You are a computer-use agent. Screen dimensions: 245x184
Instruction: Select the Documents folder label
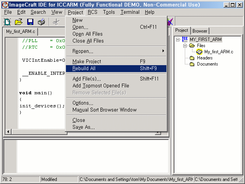pyautogui.click(x=207, y=64)
